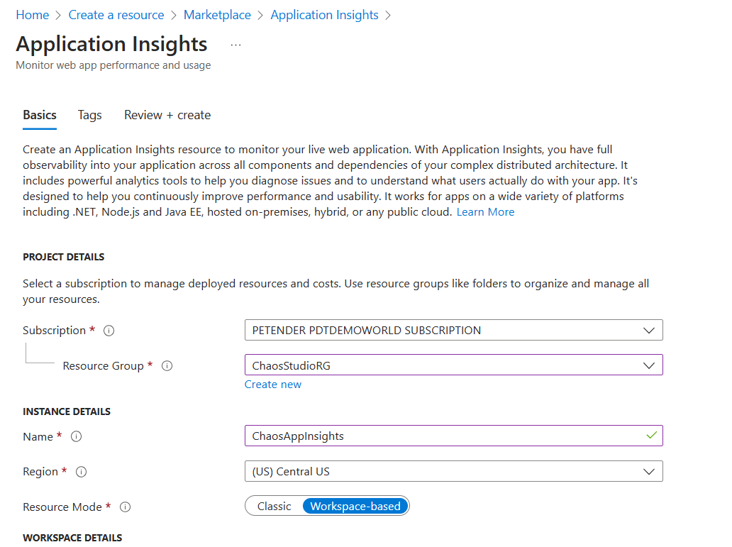The image size is (732, 547).
Task: Switch to the Tags tab
Action: [x=89, y=115]
